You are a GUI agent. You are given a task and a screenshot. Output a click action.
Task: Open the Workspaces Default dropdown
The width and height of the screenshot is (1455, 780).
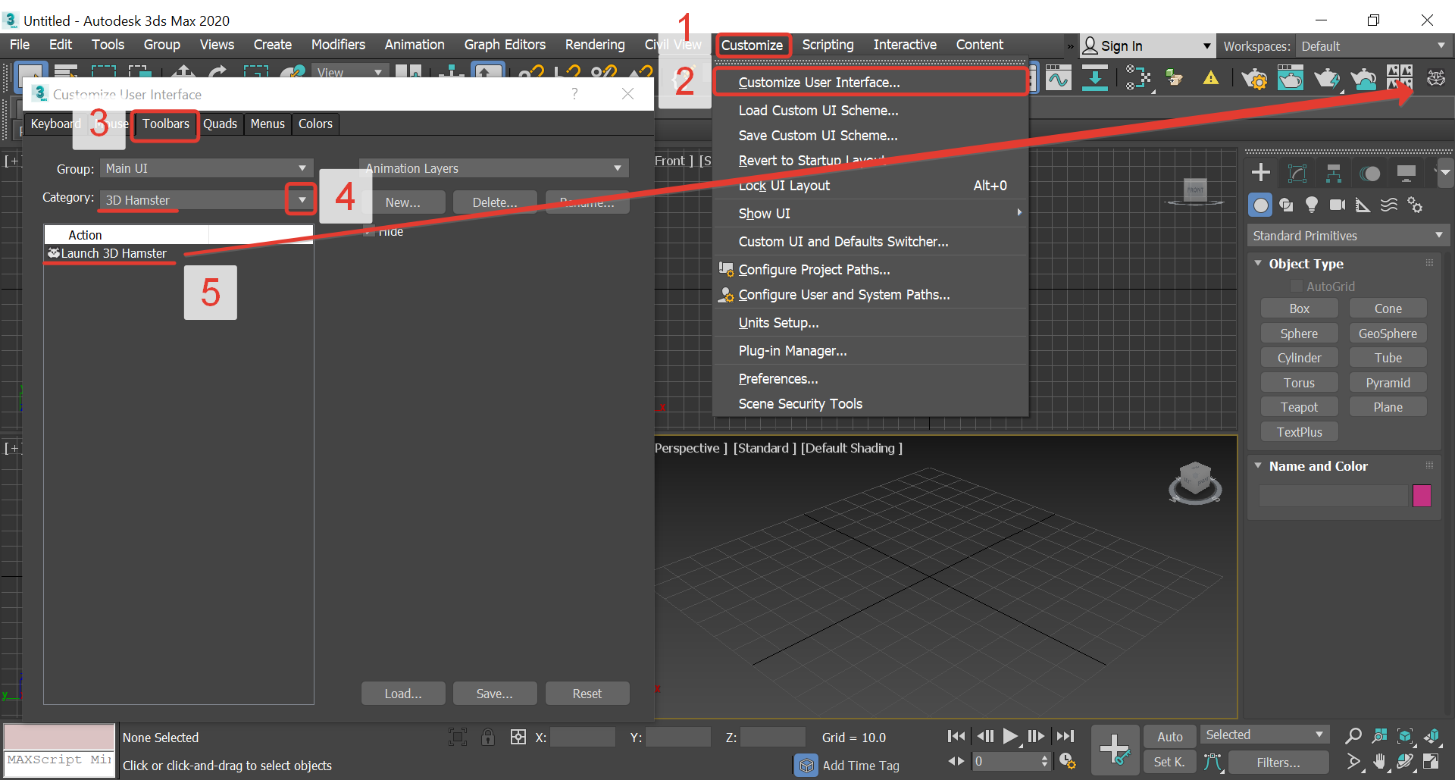click(1373, 46)
